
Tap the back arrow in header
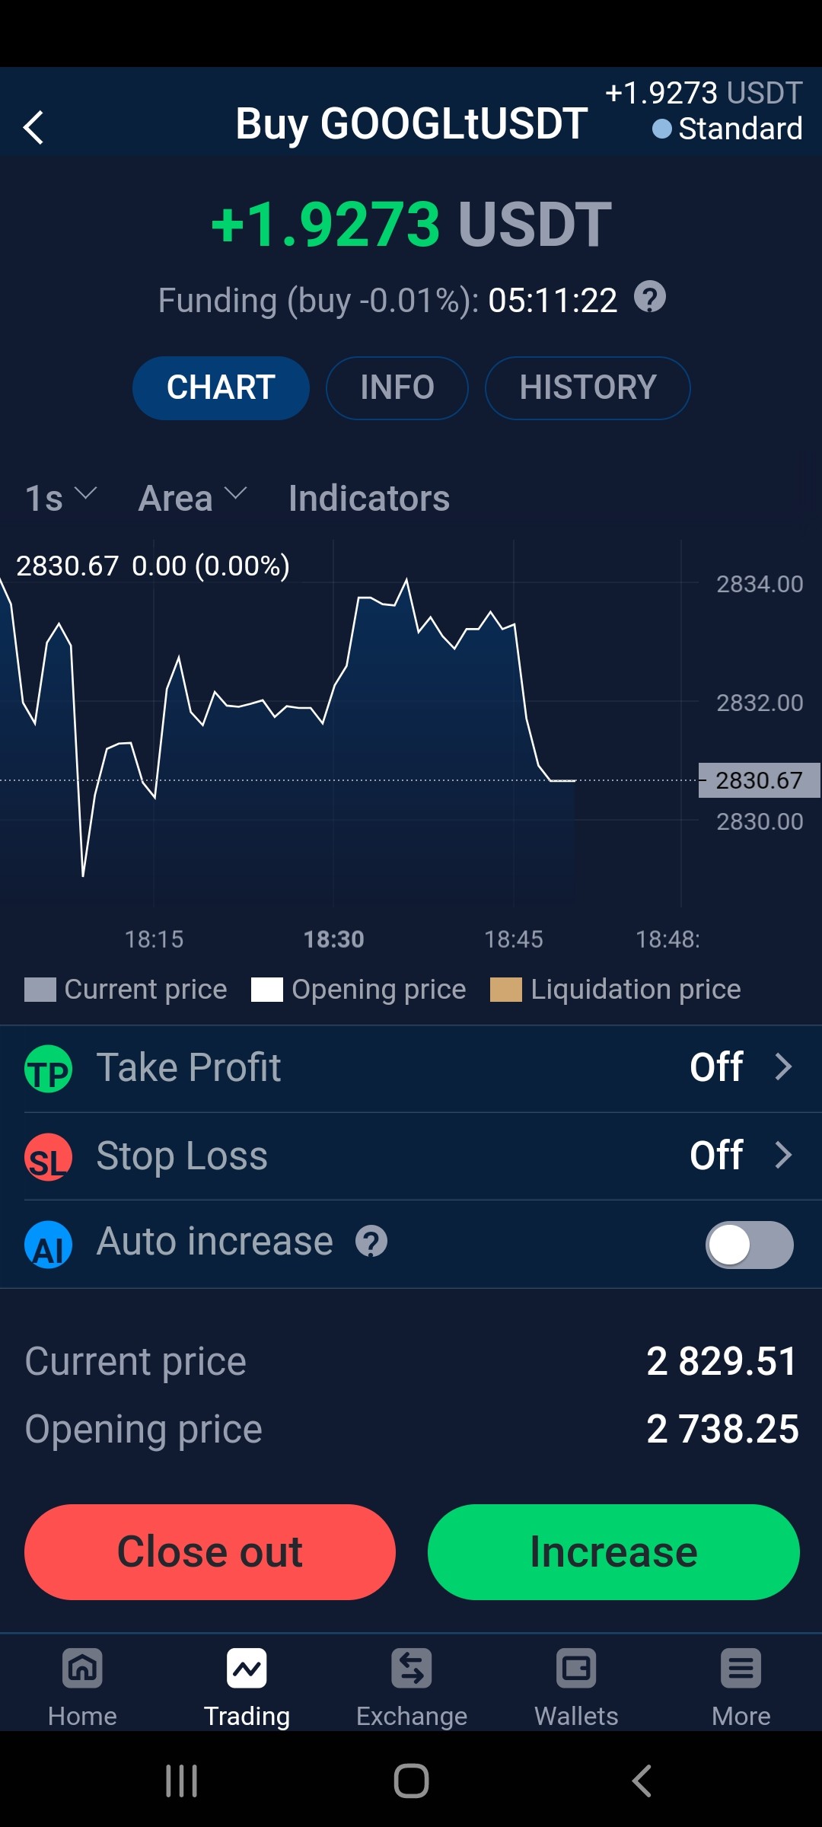coord(33,127)
